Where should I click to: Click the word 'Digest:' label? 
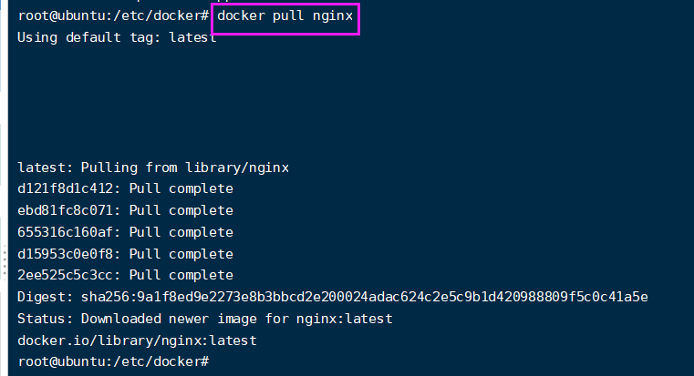click(x=46, y=297)
